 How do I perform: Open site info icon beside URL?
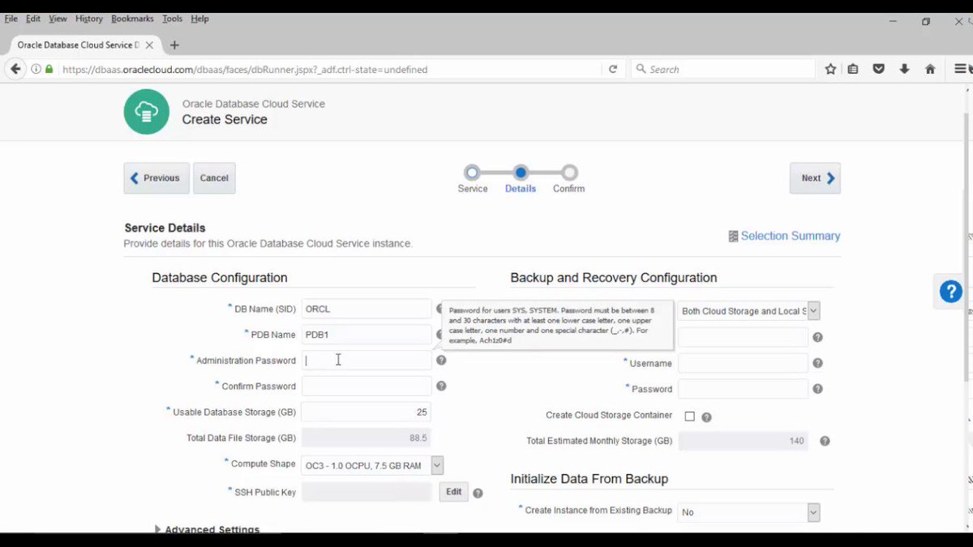tap(36, 70)
